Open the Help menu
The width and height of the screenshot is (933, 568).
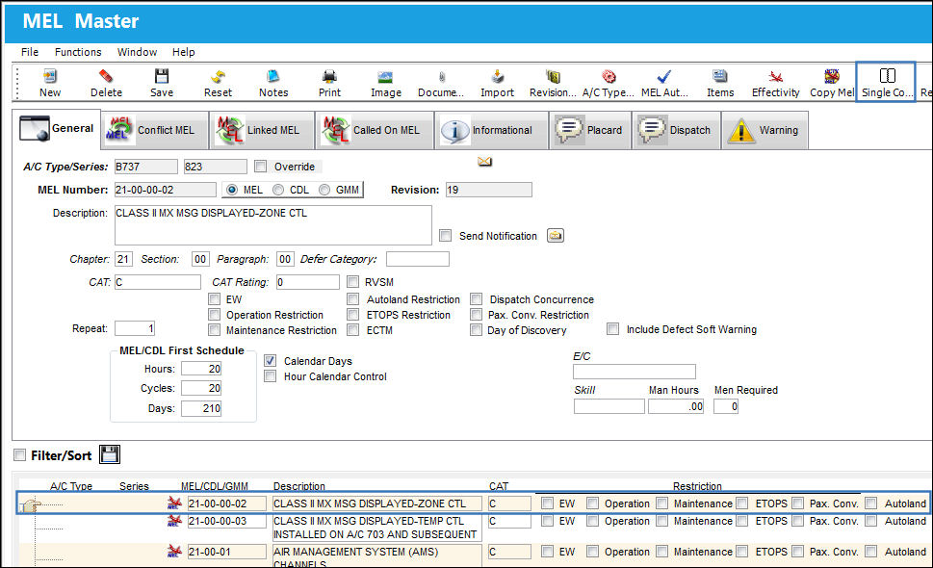(x=183, y=52)
